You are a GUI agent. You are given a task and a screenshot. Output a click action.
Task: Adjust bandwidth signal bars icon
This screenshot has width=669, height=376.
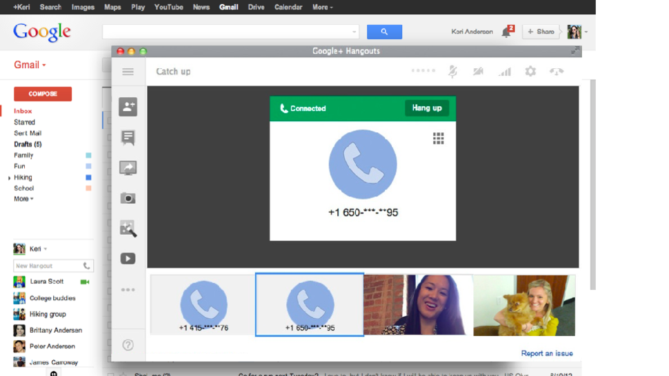(x=505, y=72)
